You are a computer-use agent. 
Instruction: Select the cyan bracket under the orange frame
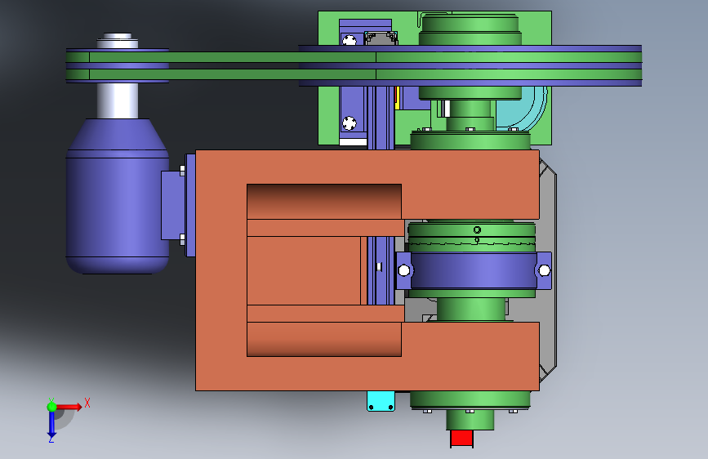tap(381, 401)
